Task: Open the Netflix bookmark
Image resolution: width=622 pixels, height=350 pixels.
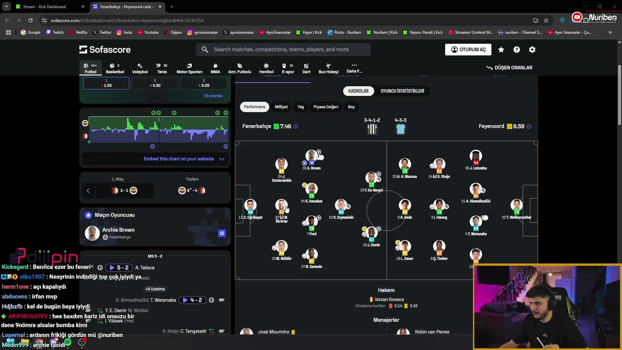Action: click(78, 33)
